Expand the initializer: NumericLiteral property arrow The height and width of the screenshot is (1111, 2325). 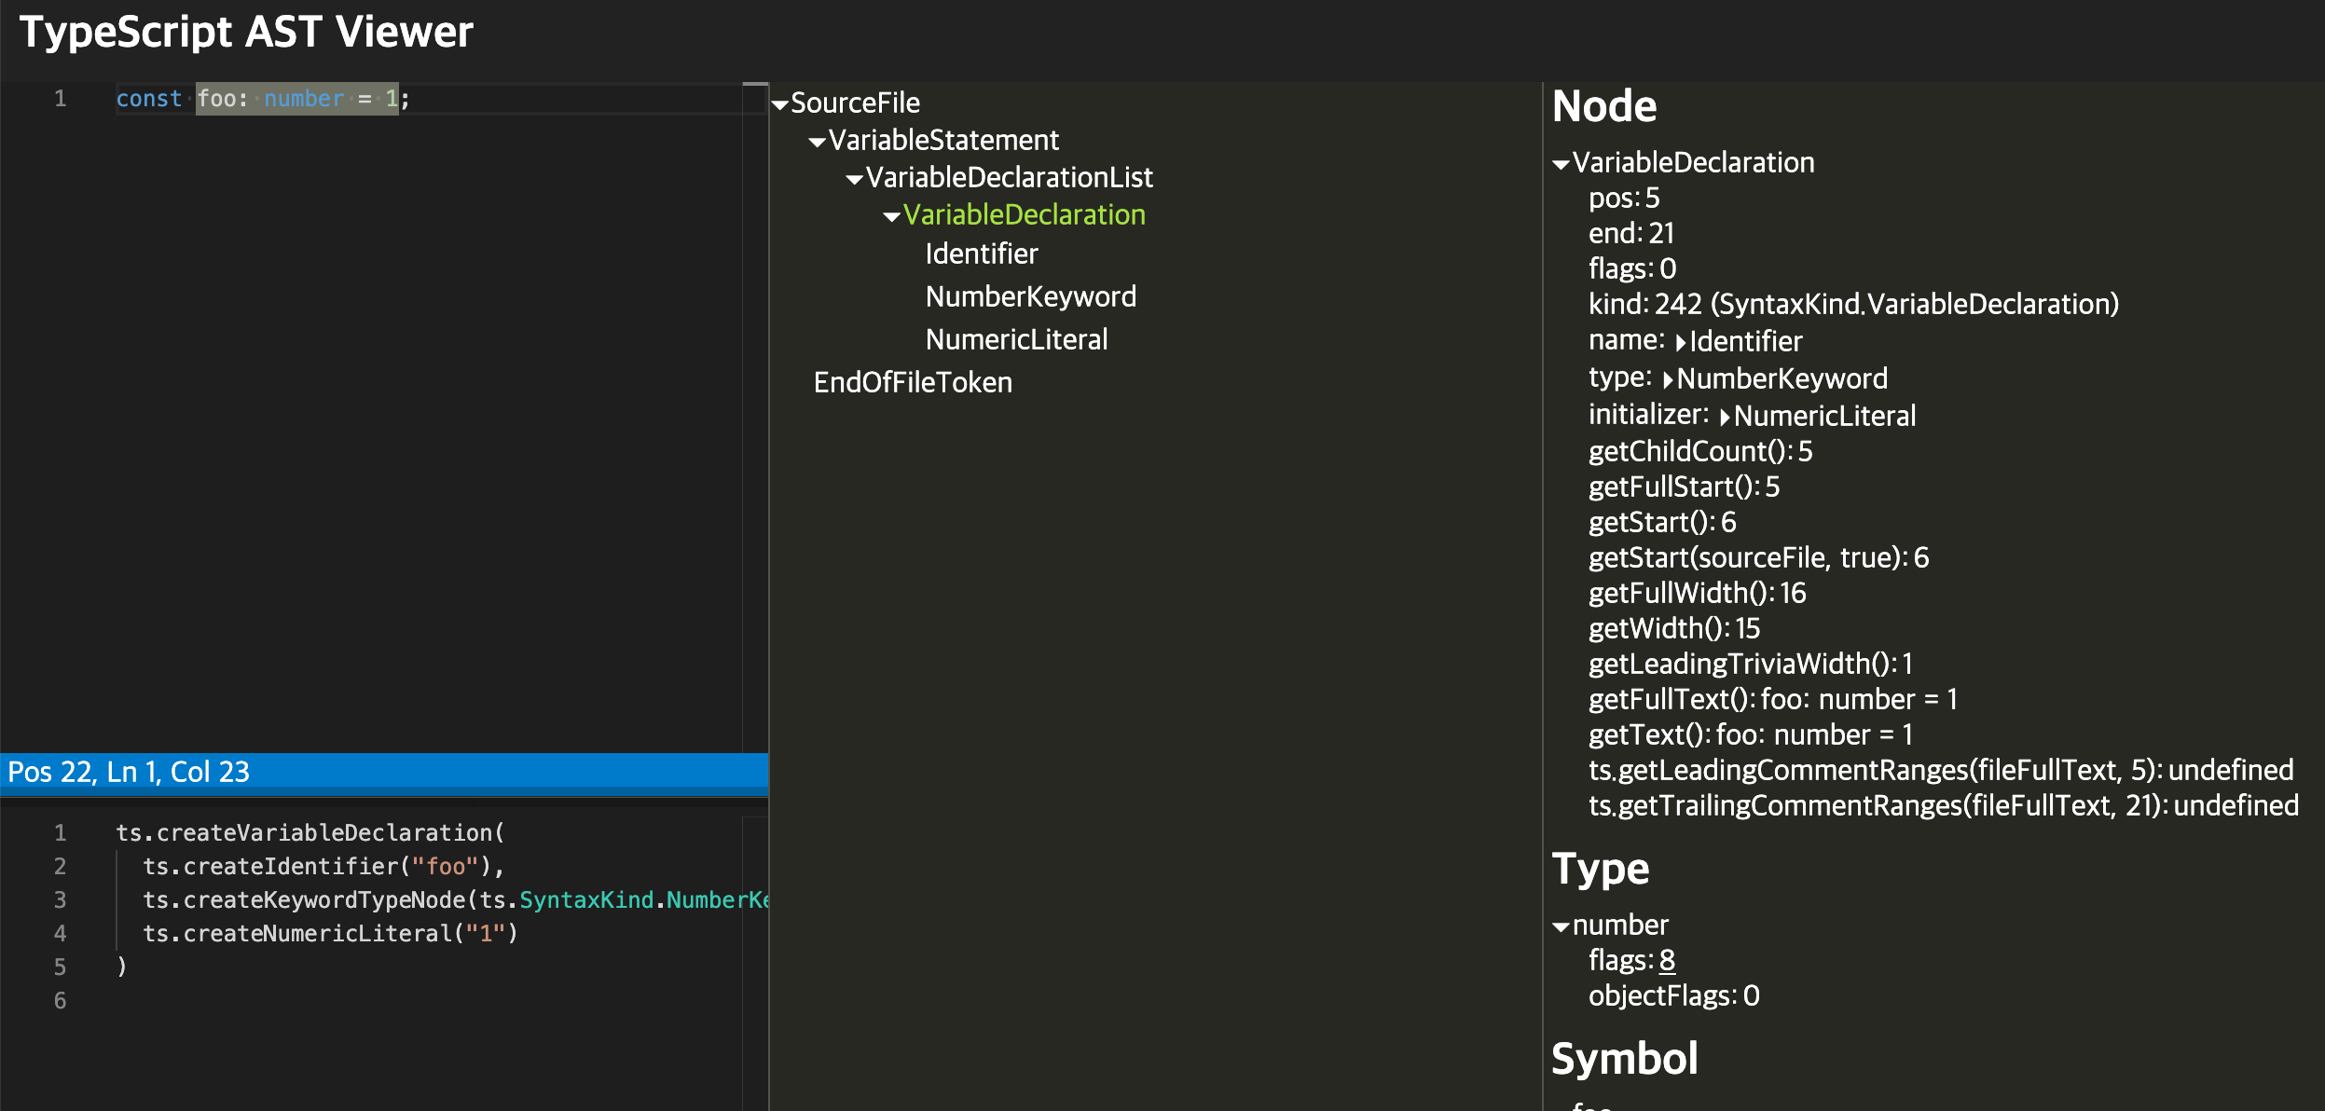1725,418
